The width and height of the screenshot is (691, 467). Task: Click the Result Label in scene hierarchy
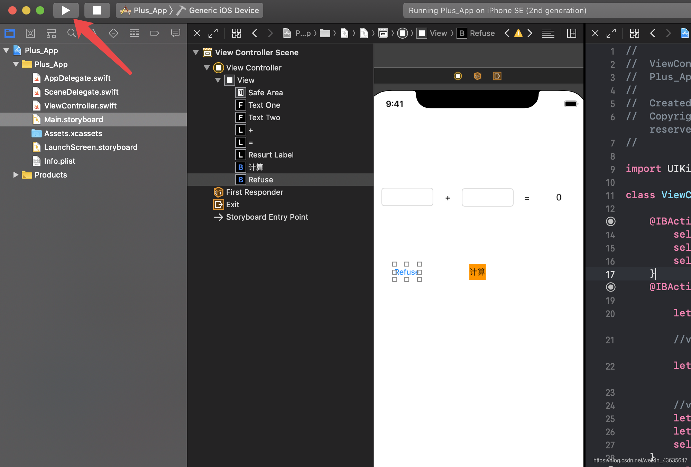[x=271, y=154]
